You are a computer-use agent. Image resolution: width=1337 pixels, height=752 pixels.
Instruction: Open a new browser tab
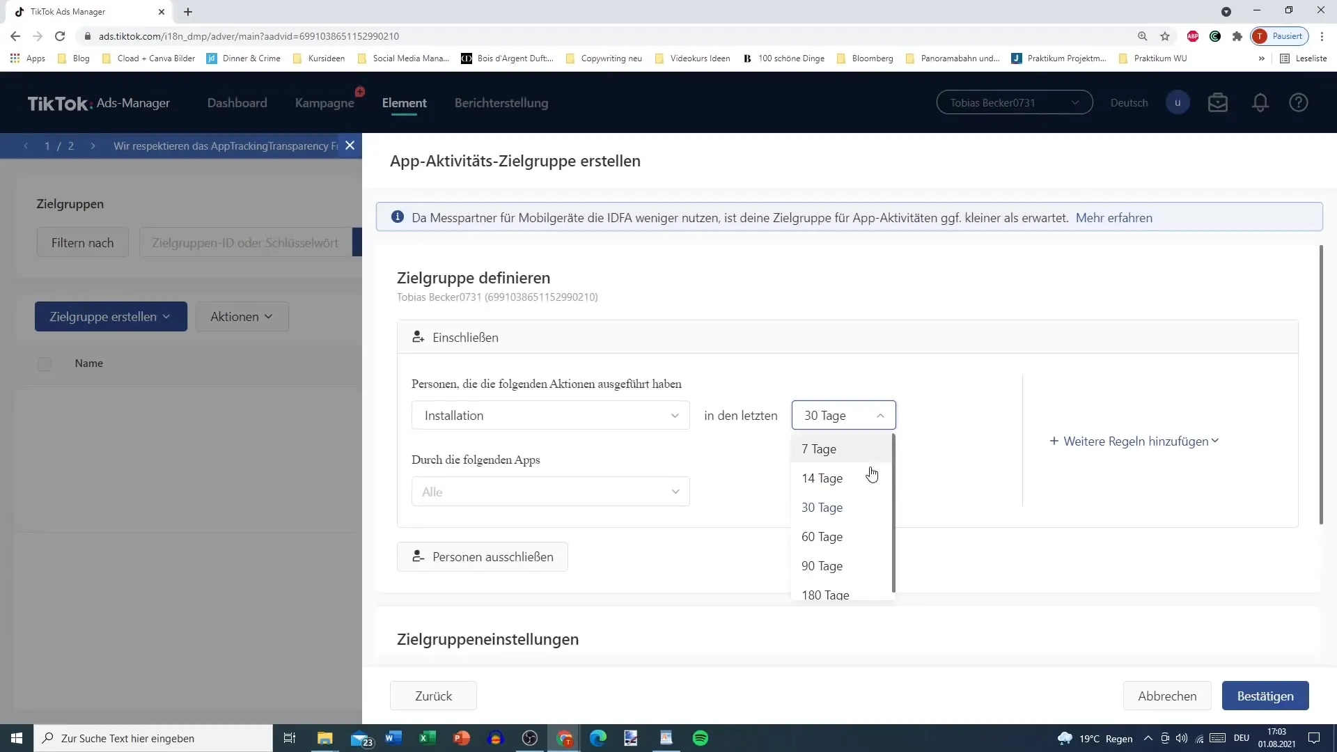tap(188, 12)
